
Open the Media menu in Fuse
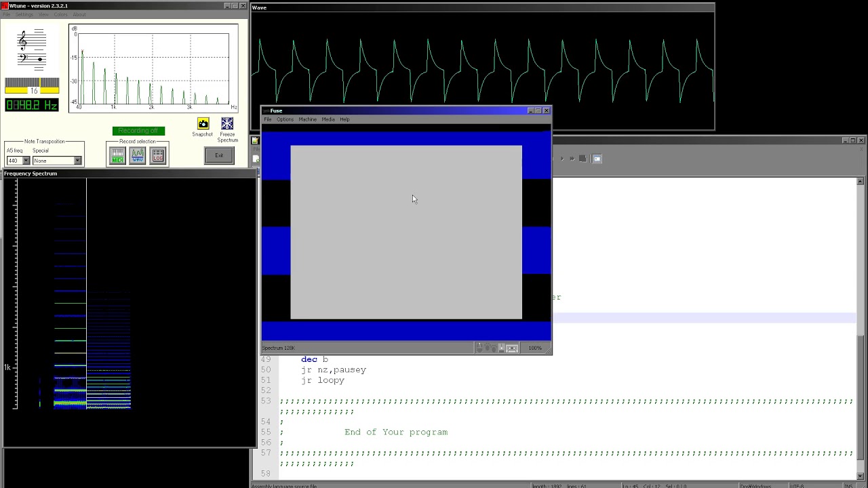[328, 119]
